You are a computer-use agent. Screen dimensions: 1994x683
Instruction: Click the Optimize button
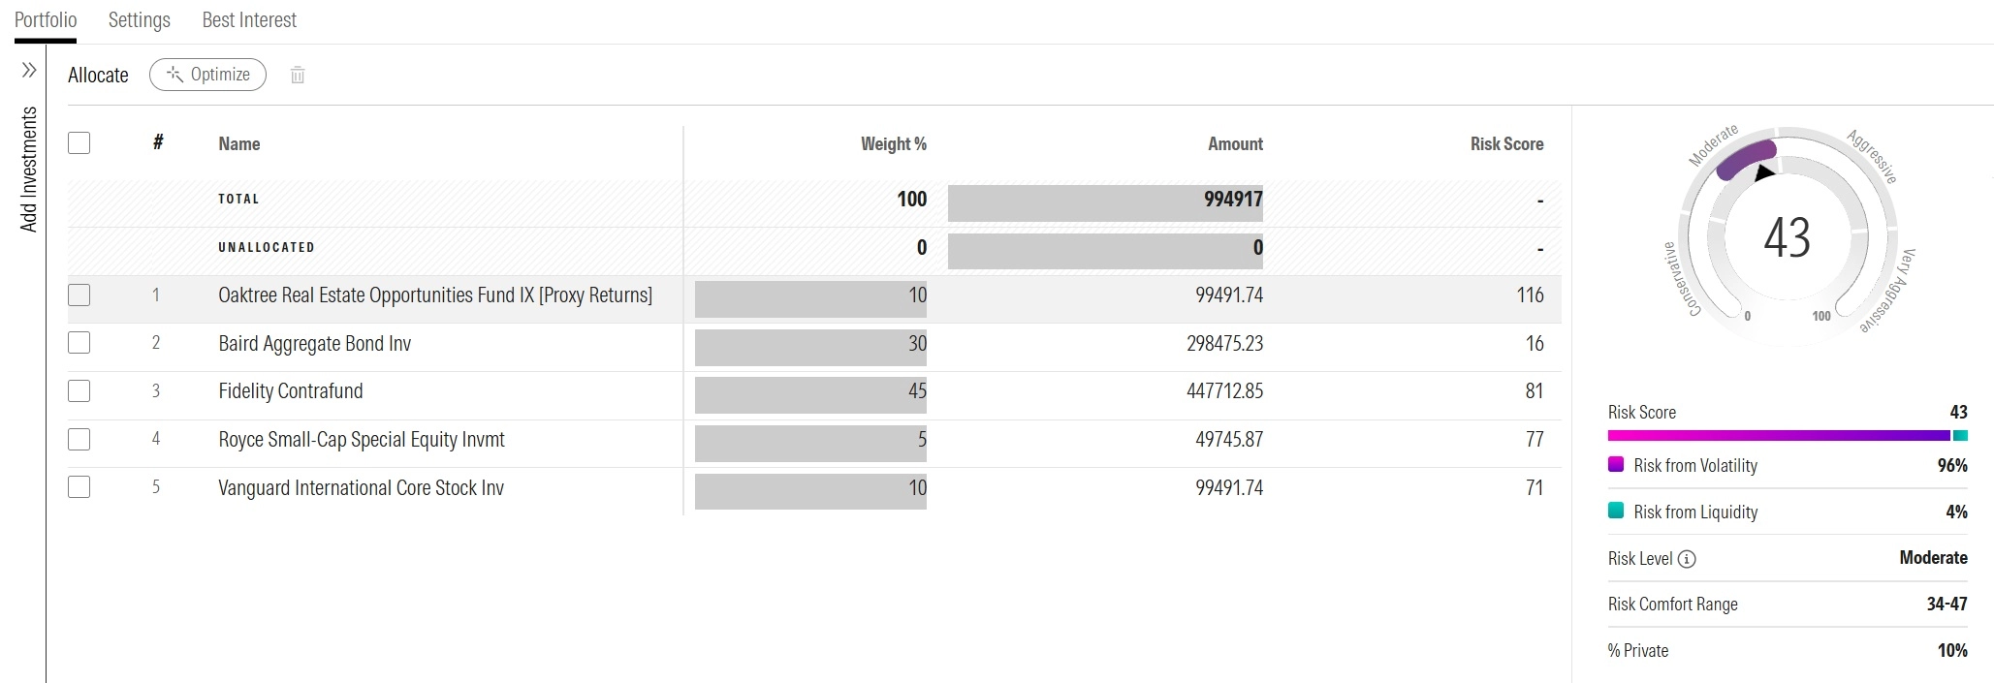click(207, 75)
